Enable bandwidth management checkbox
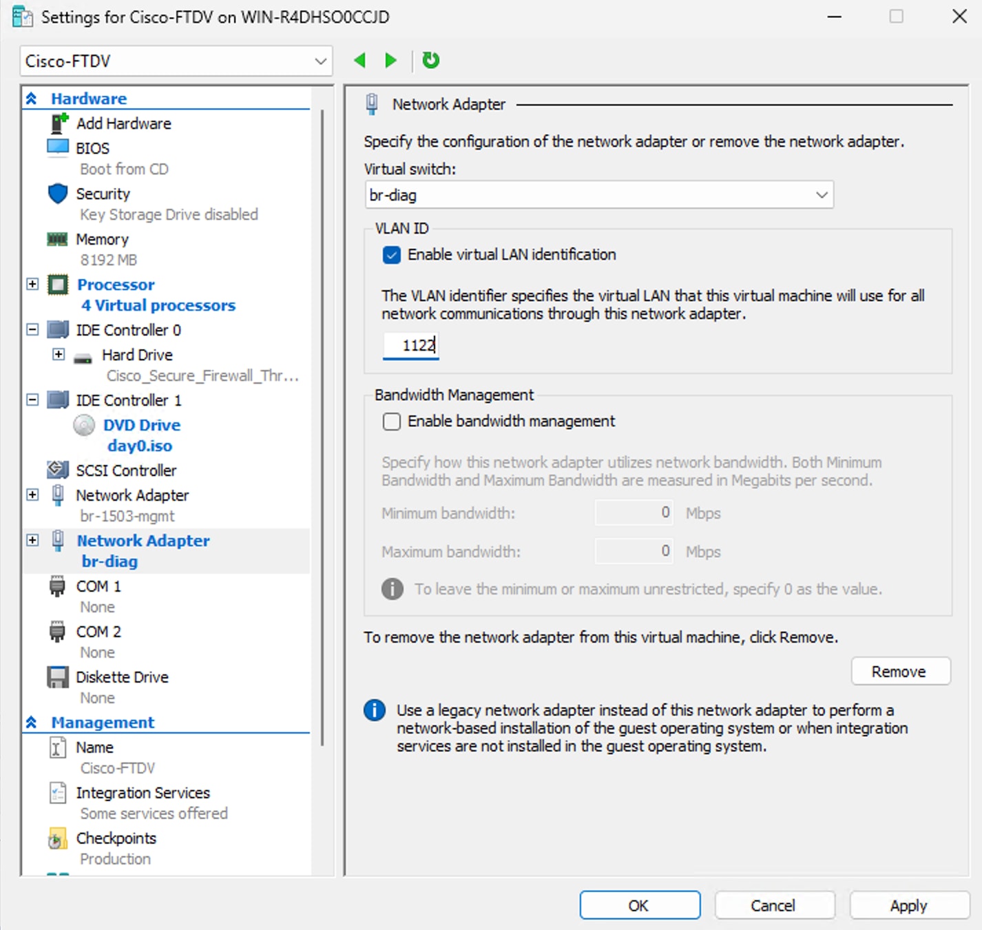The image size is (982, 930). pyautogui.click(x=392, y=422)
